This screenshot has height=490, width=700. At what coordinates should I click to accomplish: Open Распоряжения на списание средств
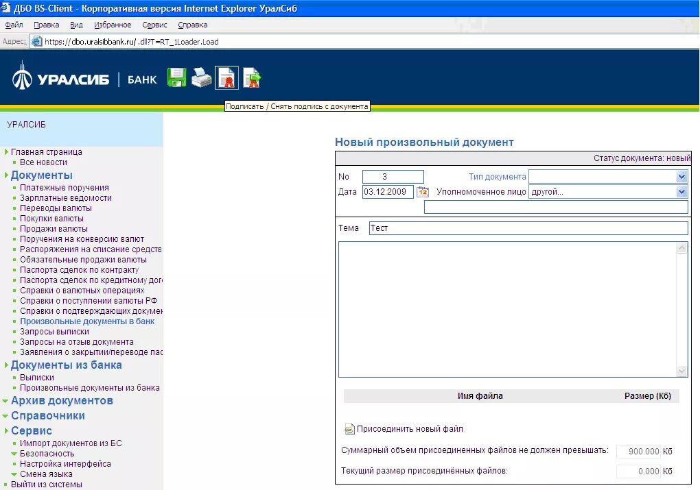click(91, 249)
